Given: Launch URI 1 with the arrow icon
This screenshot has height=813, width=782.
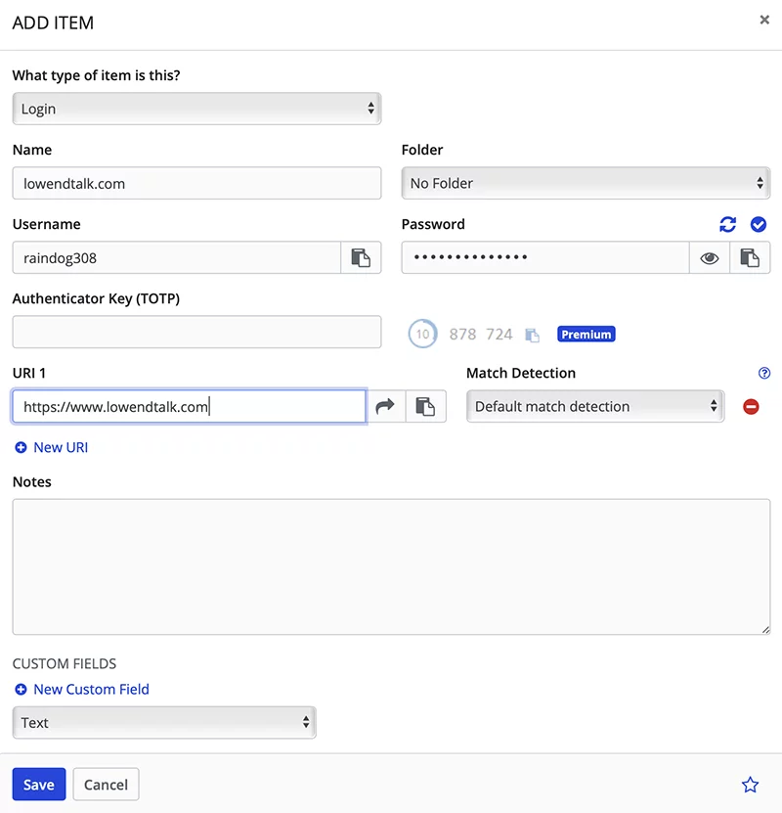Looking at the screenshot, I should pyautogui.click(x=385, y=407).
